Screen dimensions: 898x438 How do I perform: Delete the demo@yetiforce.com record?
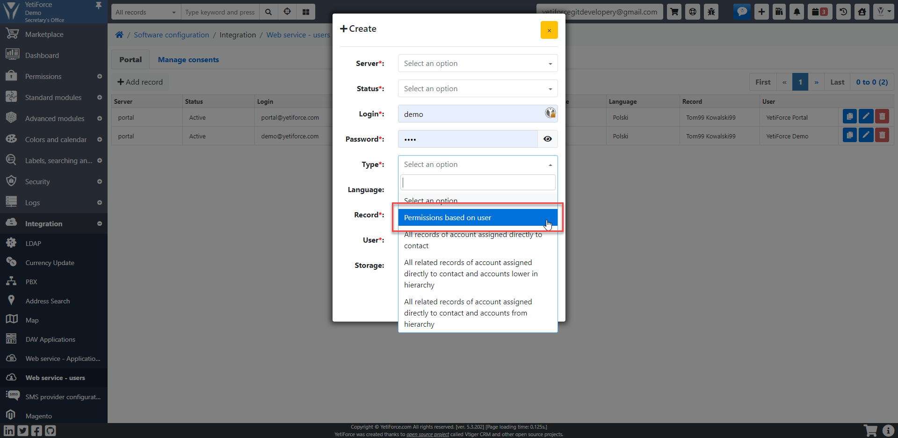coord(882,136)
